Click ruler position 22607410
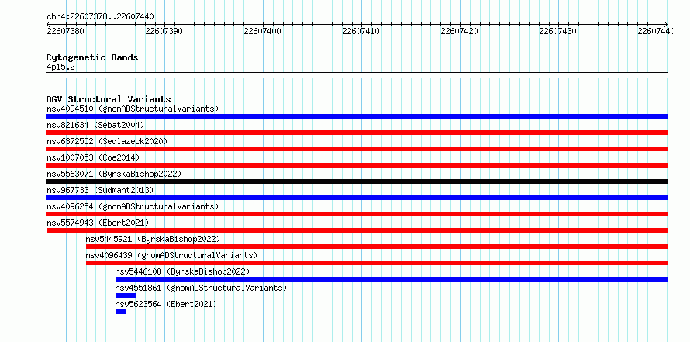 pos(361,31)
